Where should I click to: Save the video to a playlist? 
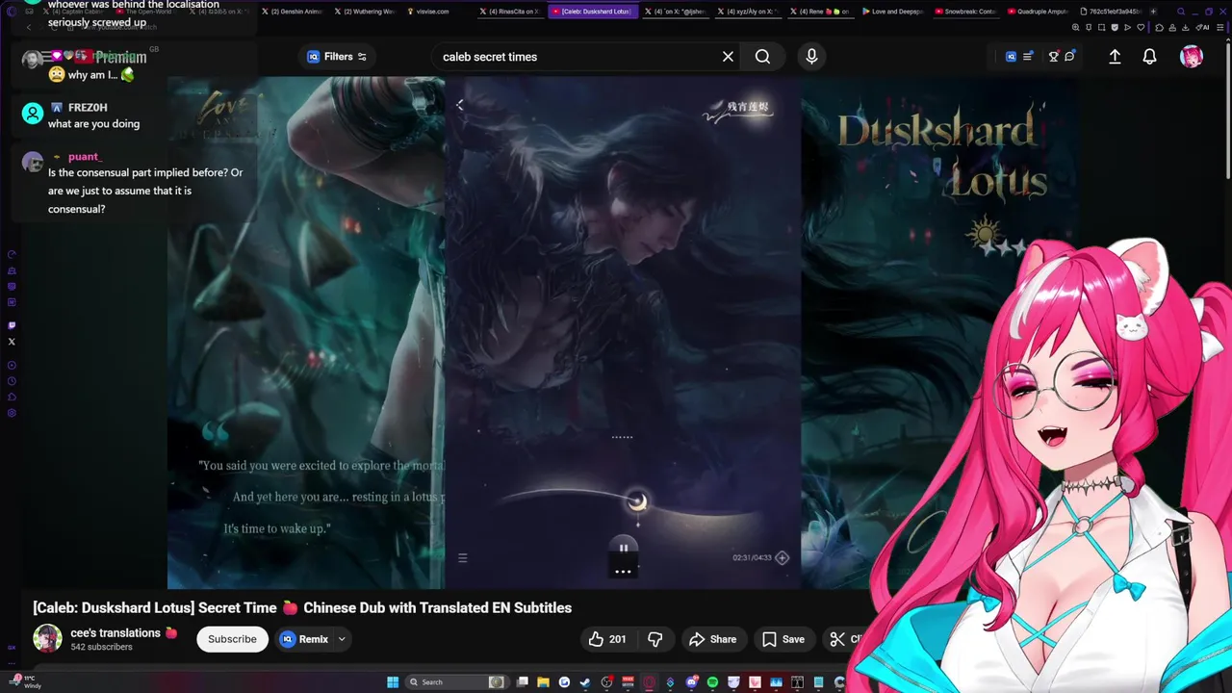click(x=783, y=639)
